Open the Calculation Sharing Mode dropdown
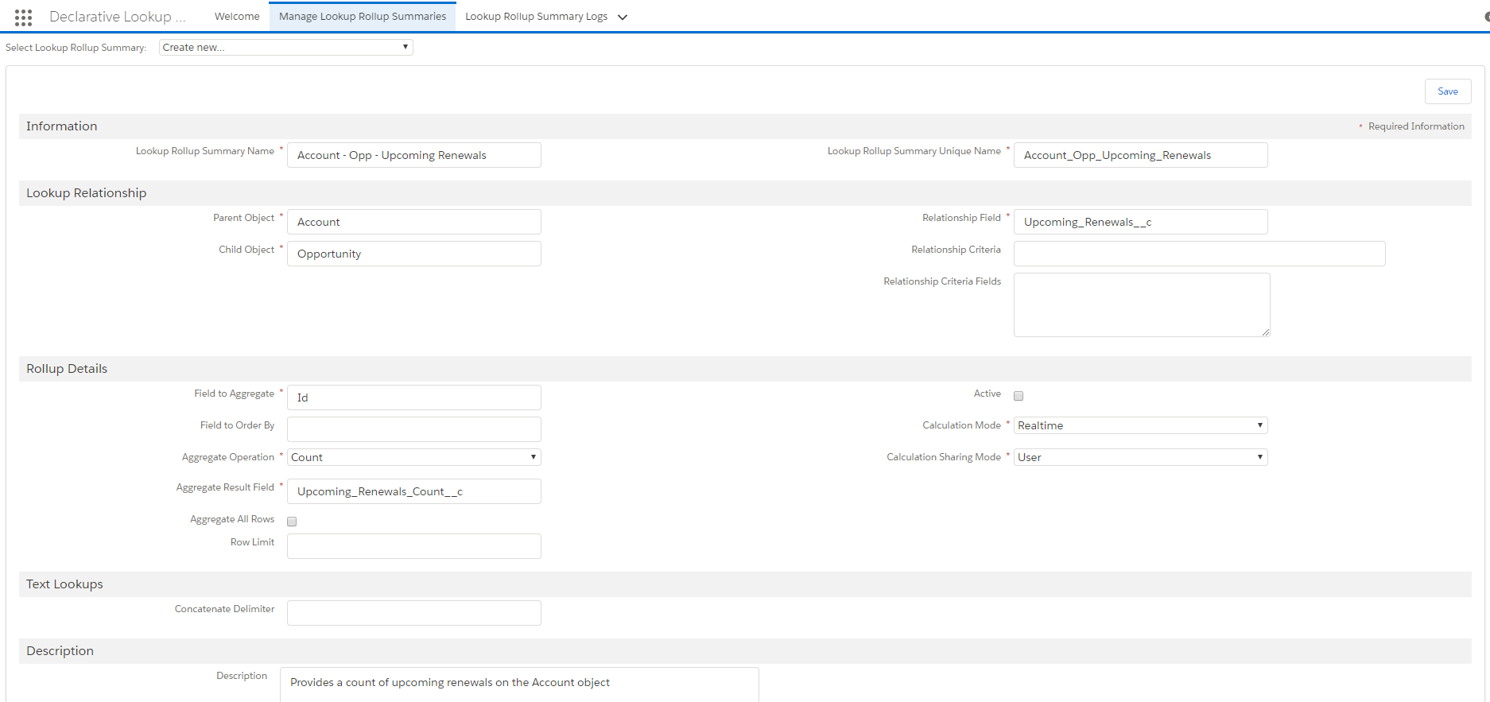Viewport: 1490px width, 702px height. [x=1141, y=457]
